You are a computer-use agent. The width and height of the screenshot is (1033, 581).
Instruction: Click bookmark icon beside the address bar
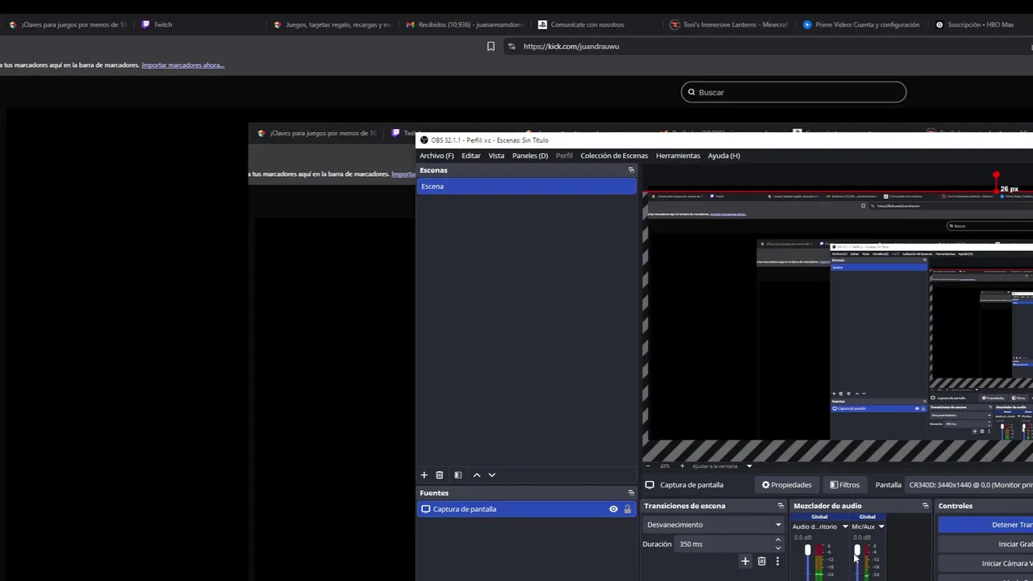(491, 47)
